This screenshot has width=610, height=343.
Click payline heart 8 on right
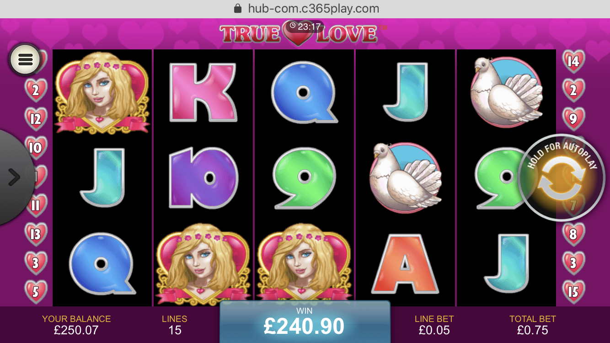pyautogui.click(x=573, y=235)
